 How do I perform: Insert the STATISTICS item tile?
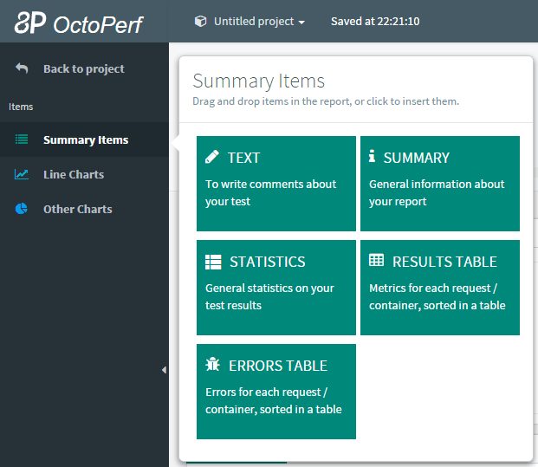(x=276, y=288)
